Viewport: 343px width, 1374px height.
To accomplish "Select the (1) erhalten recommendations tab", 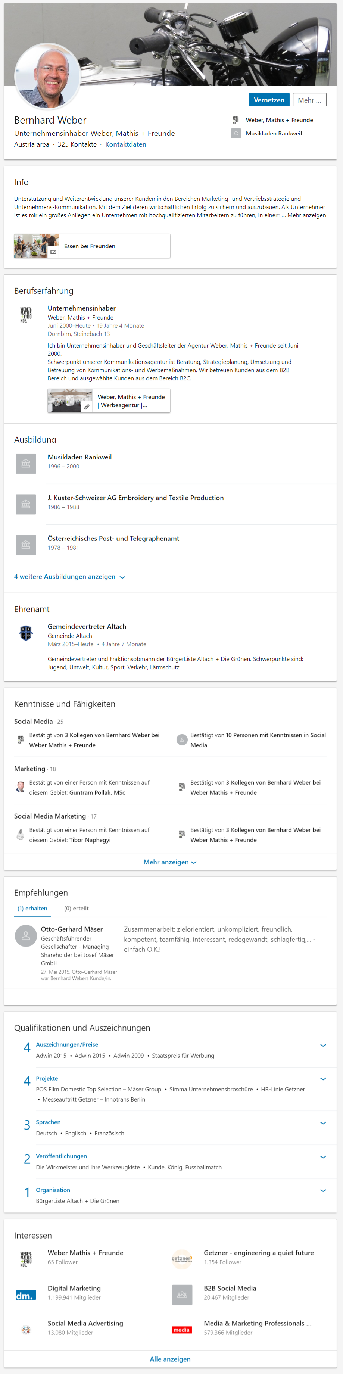I will point(32,908).
